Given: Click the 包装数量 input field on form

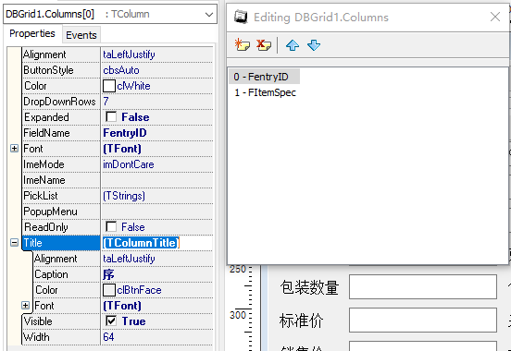Looking at the screenshot, I should [x=423, y=286].
